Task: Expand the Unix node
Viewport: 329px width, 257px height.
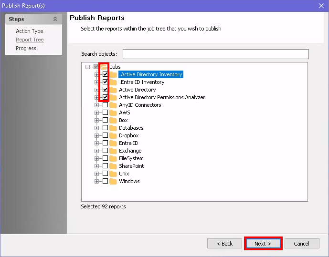Action: click(96, 174)
